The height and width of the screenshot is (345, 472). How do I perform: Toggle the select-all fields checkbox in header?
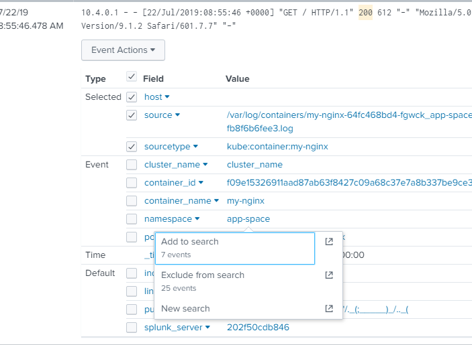click(x=132, y=78)
